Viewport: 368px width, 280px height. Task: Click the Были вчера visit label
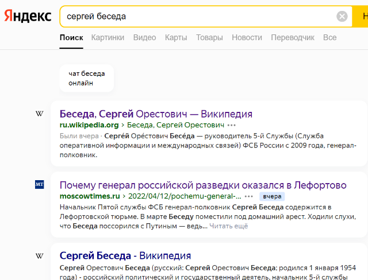click(79, 136)
